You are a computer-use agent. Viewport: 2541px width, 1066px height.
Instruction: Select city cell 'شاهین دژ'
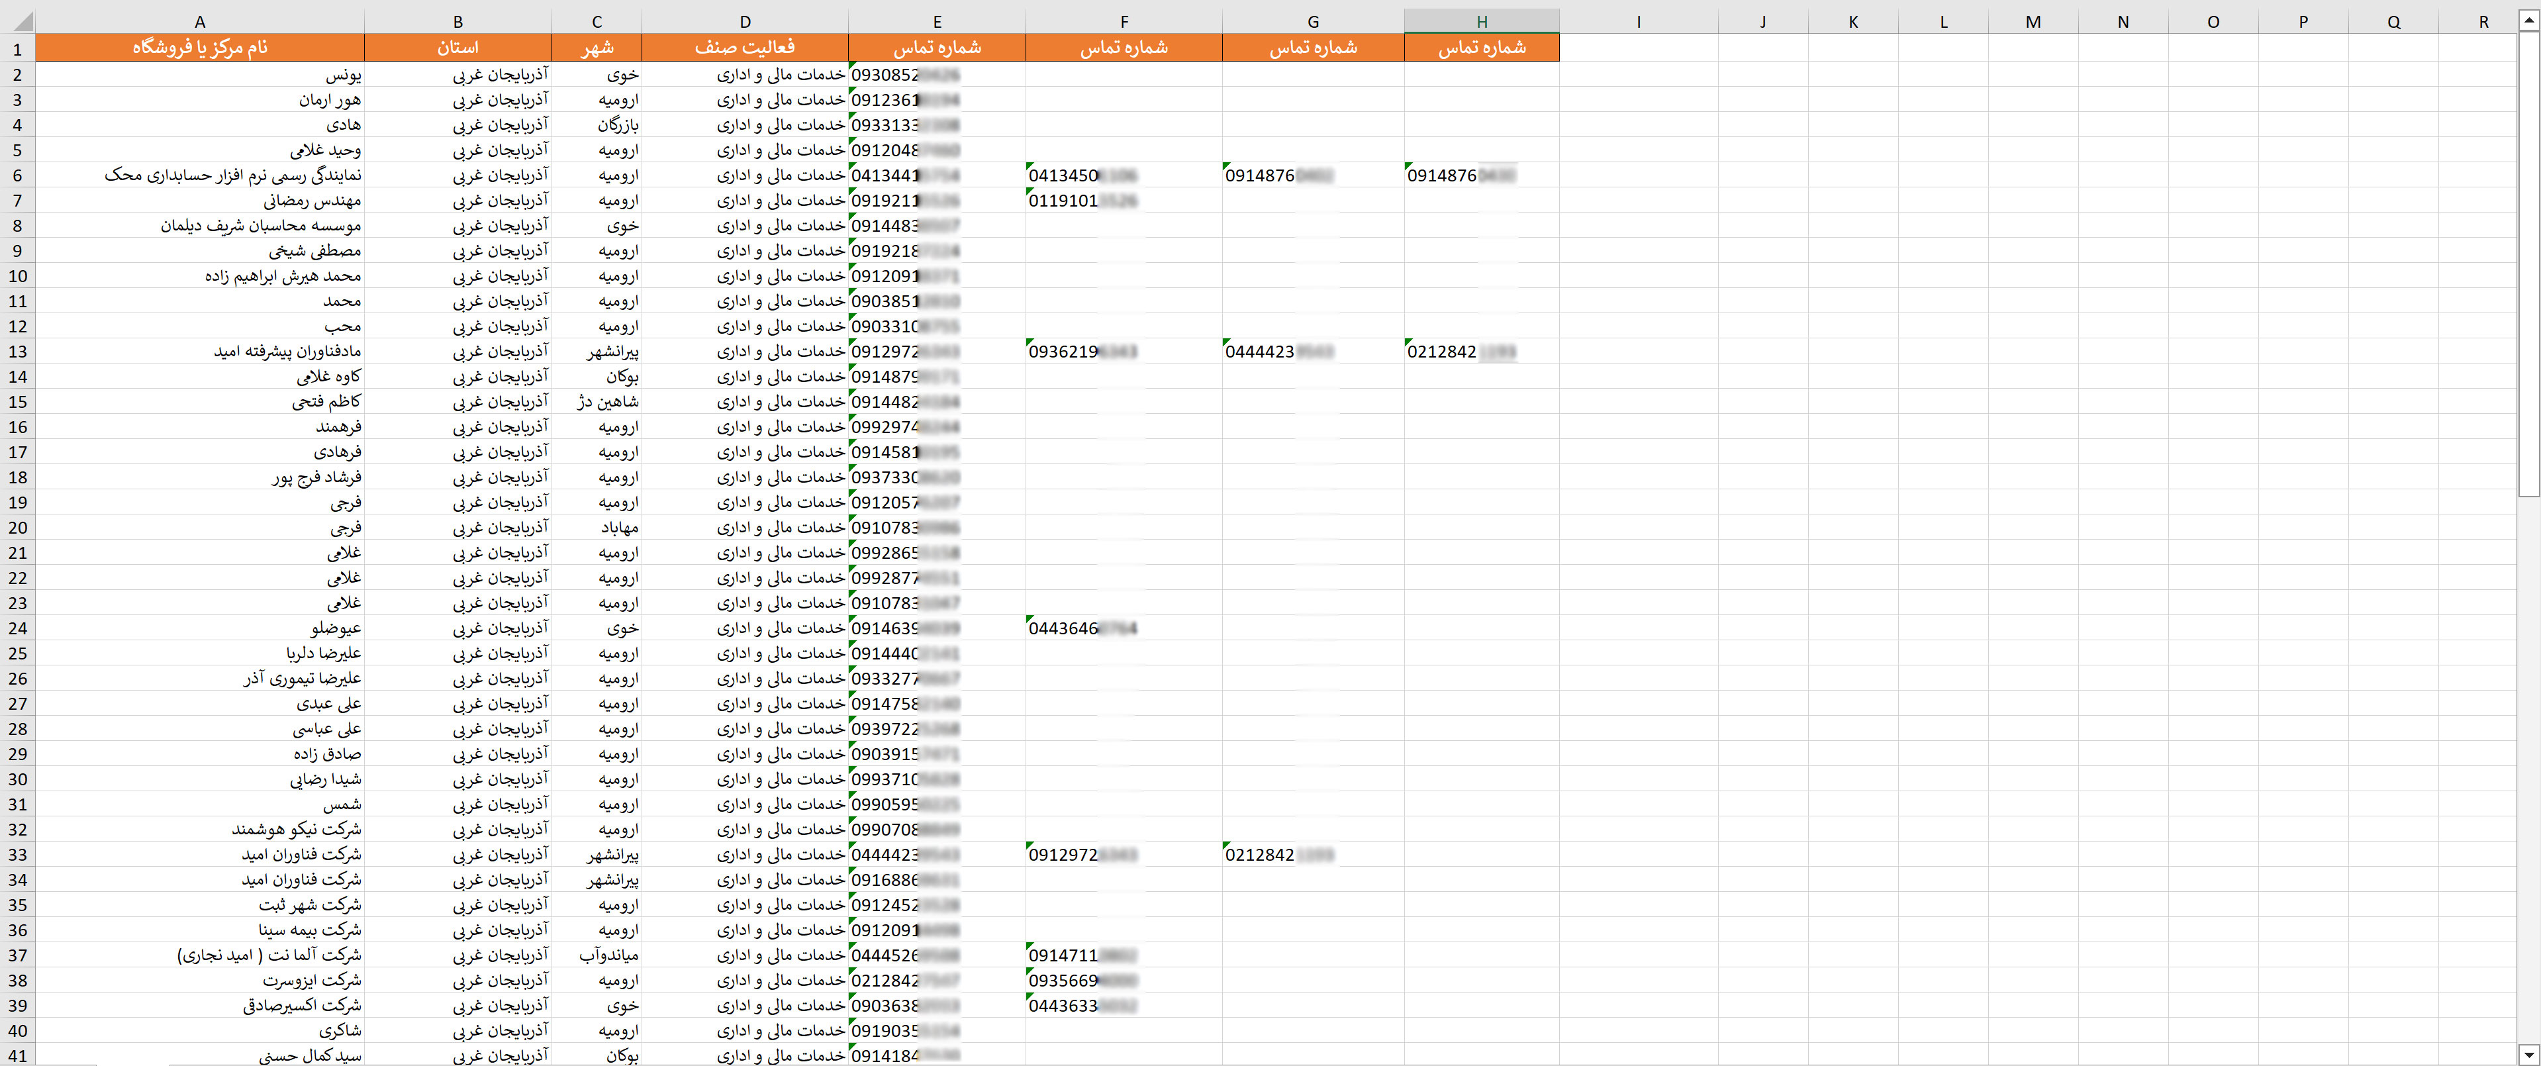tap(597, 401)
